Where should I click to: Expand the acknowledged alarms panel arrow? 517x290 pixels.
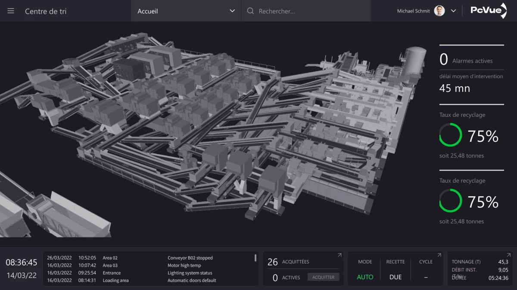pos(339,256)
